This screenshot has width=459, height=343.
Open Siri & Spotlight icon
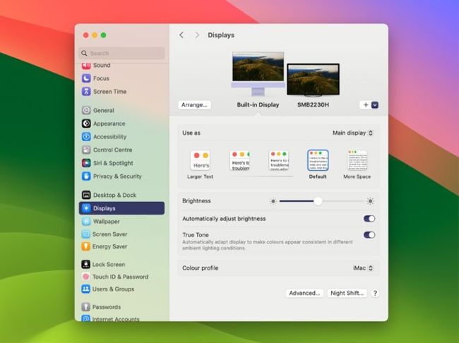coord(86,163)
